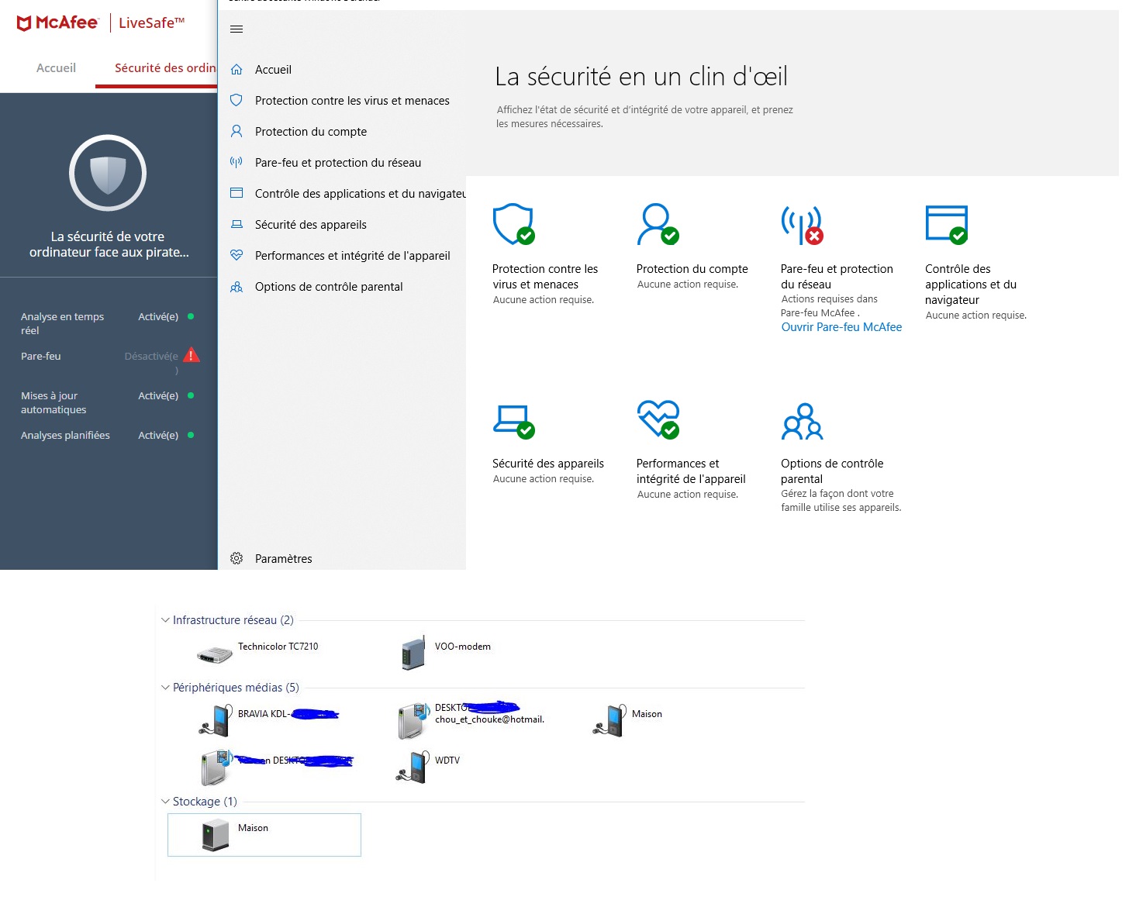Collapse the Périphériques médias group
Image resolution: width=1129 pixels, height=921 pixels.
pyautogui.click(x=165, y=688)
